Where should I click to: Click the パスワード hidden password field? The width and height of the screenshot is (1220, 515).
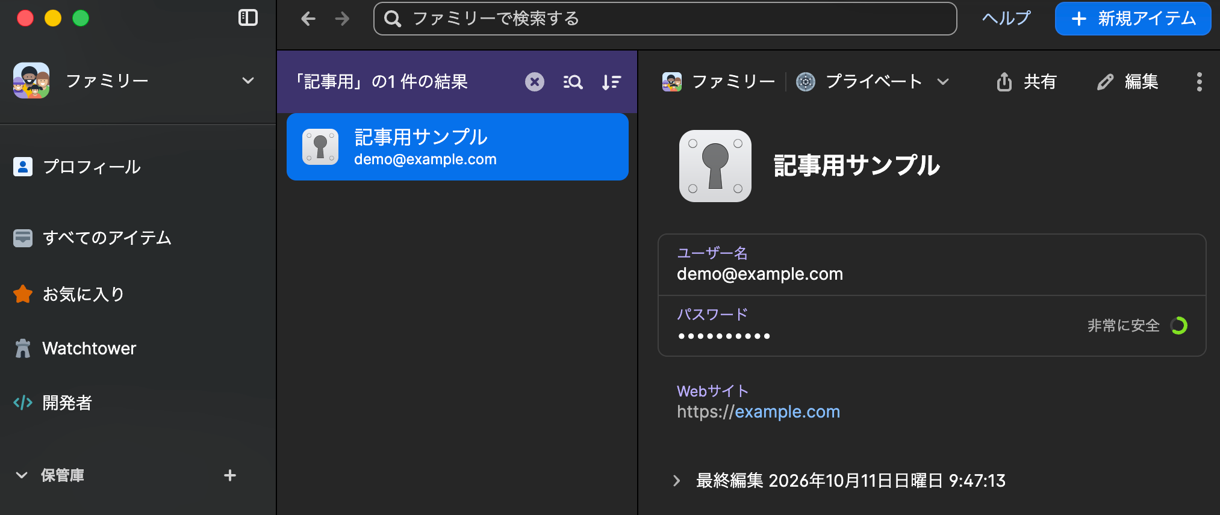(932, 325)
